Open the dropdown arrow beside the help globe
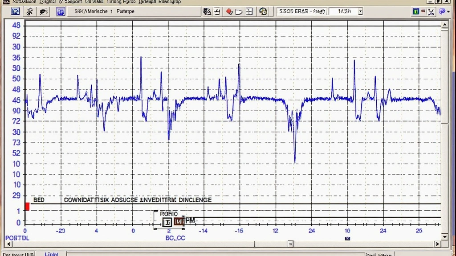The height and width of the screenshot is (256, 456). click(448, 11)
